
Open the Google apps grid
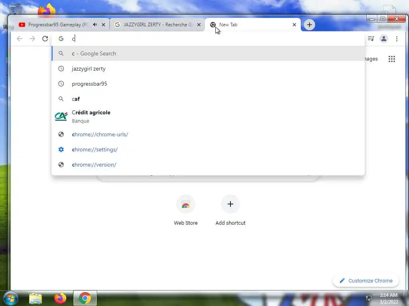tap(392, 59)
